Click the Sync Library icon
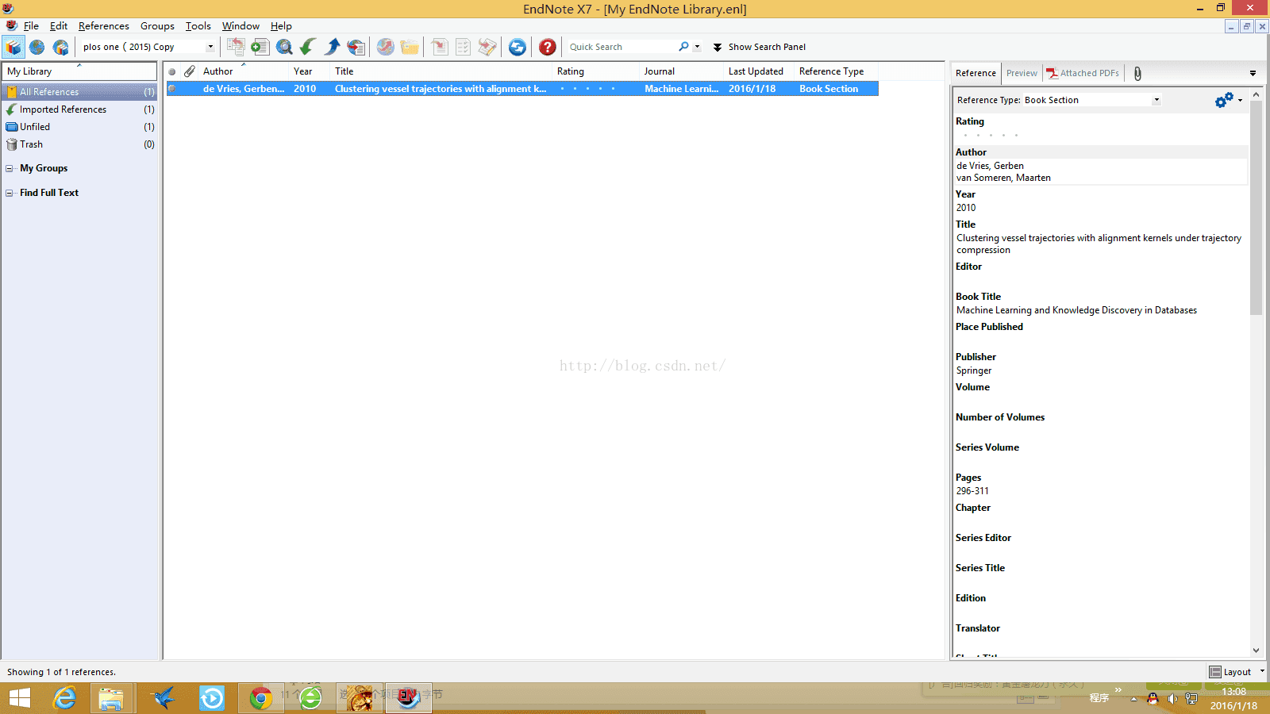 517,47
